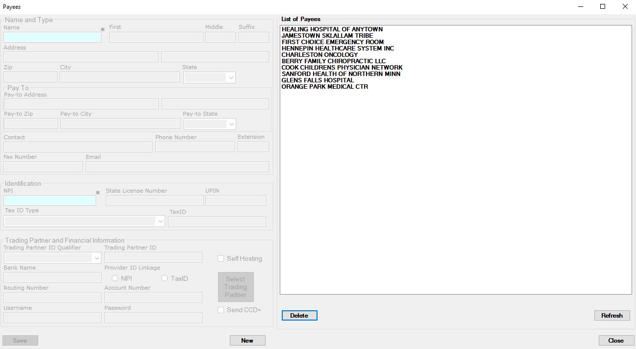This screenshot has height=349, width=636.
Task: Click the Refresh button
Action: 612,315
